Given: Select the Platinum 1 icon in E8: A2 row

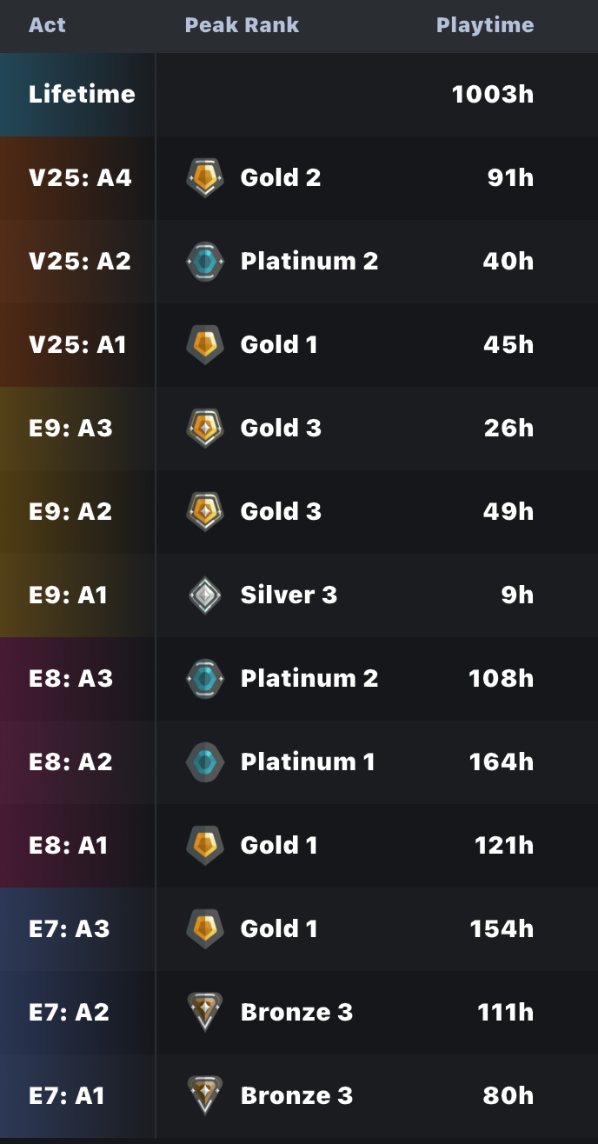Looking at the screenshot, I should (x=205, y=762).
